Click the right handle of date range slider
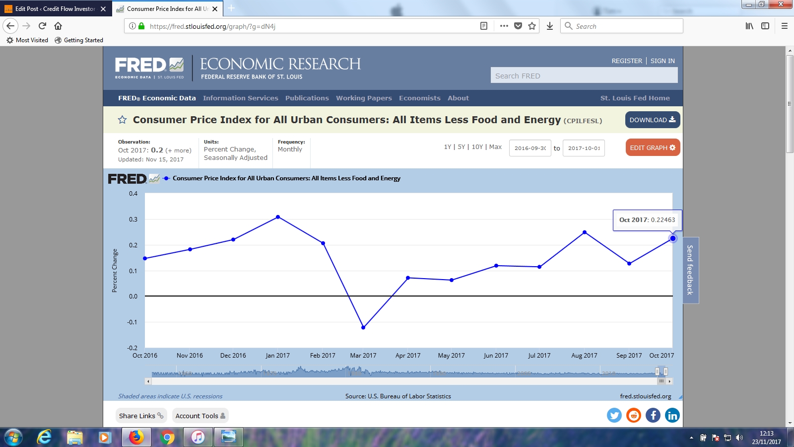 665,372
